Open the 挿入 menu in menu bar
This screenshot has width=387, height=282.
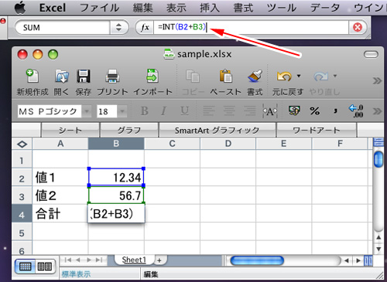[x=209, y=8]
